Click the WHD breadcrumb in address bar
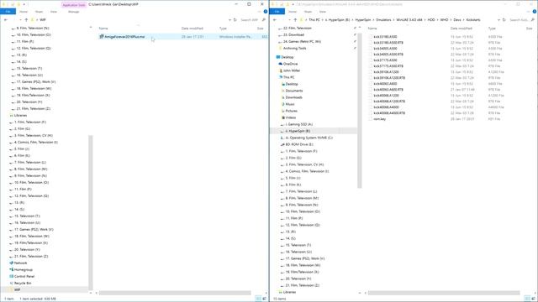 click(x=444, y=20)
